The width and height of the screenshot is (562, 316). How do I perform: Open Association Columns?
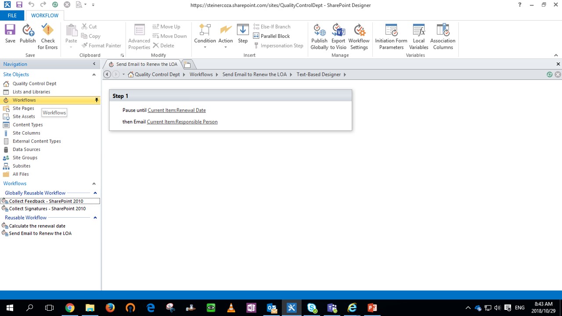click(x=443, y=37)
